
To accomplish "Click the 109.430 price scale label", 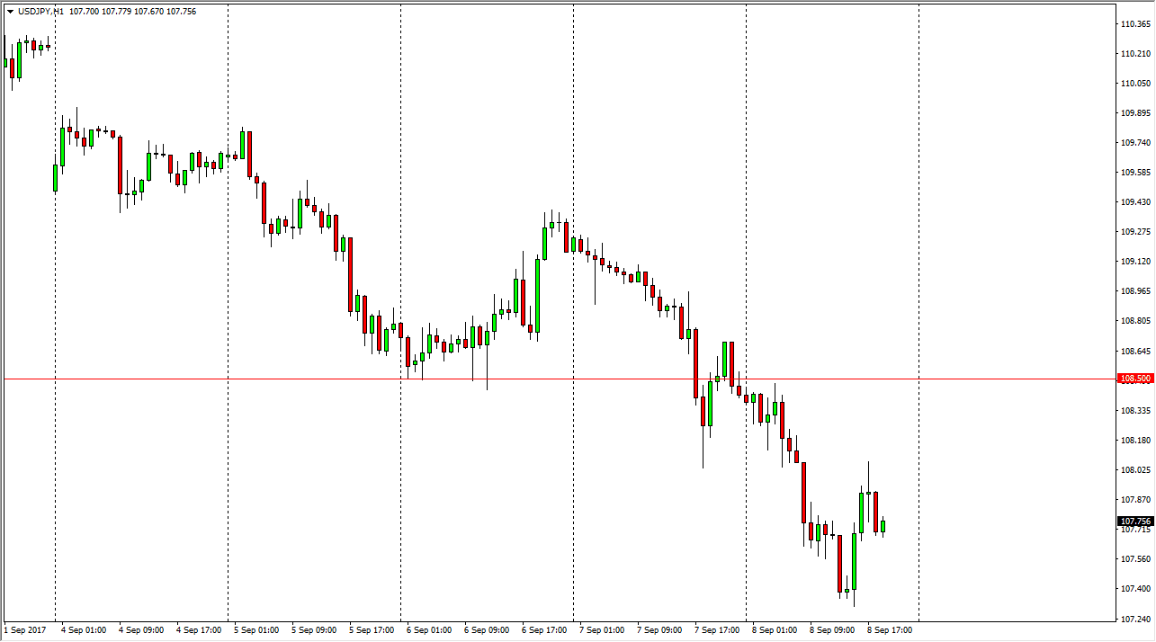I will [x=1134, y=202].
